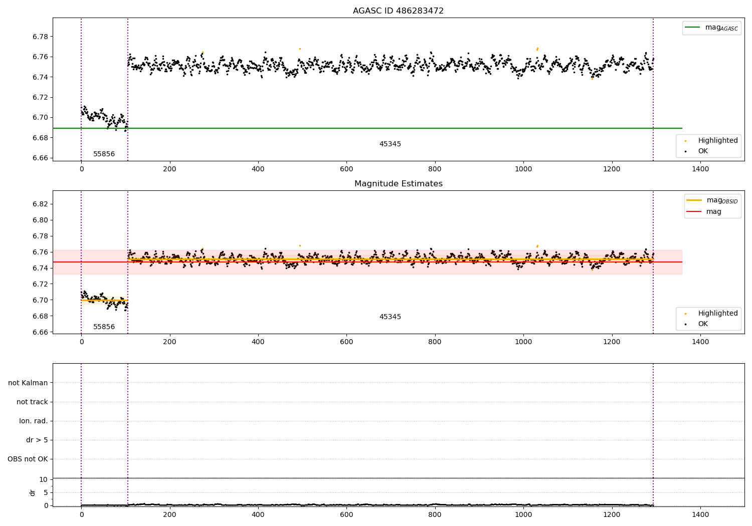Select label 55856 in Magnitude Estimates plot
The height and width of the screenshot is (526, 752).
tap(104, 327)
